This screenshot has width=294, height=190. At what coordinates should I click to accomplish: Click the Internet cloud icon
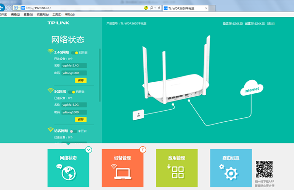pyautogui.click(x=252, y=88)
